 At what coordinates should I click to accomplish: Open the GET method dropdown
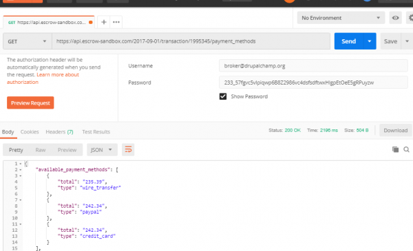pyautogui.click(x=27, y=41)
